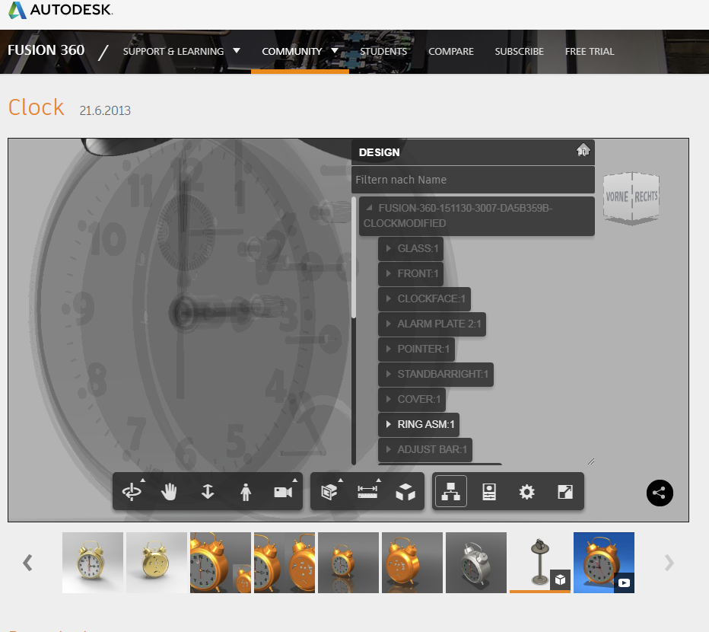Open the Camera interactions tool
Image resolution: width=709 pixels, height=632 pixels.
tap(284, 492)
